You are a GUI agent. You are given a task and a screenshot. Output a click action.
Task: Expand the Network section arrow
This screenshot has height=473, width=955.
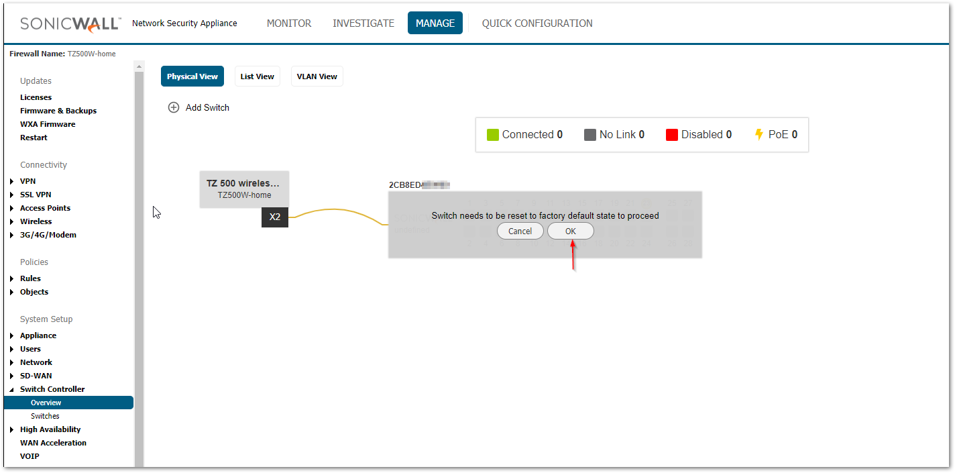click(12, 362)
